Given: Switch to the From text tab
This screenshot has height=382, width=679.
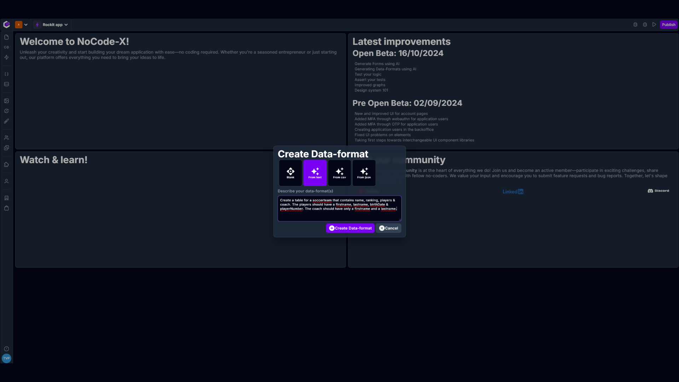Looking at the screenshot, I should pos(314,173).
